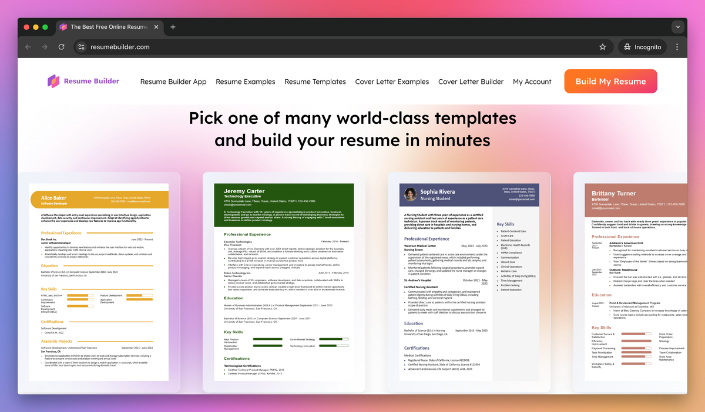The height and width of the screenshot is (412, 705).
Task: Go to My Account
Action: pyautogui.click(x=532, y=82)
